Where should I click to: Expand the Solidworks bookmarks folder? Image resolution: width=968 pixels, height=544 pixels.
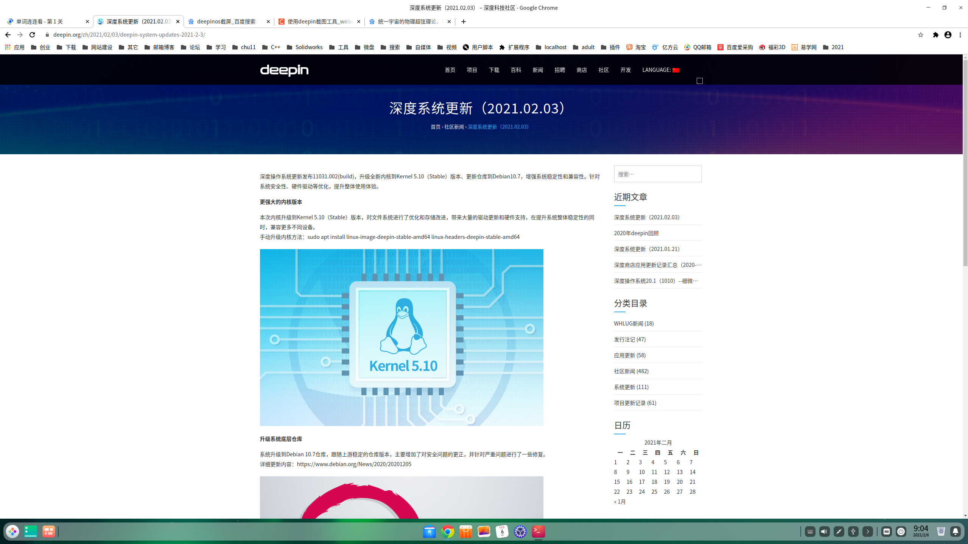(x=305, y=47)
